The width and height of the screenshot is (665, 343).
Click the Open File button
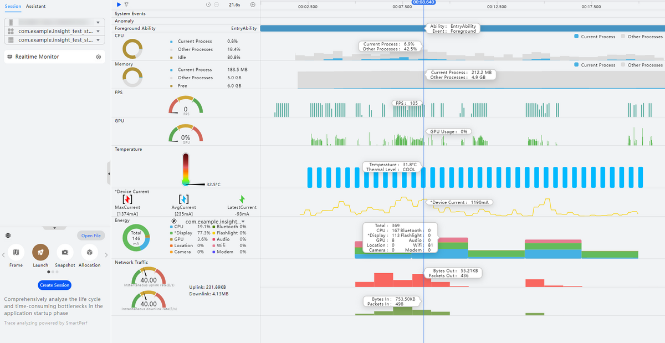coord(90,236)
